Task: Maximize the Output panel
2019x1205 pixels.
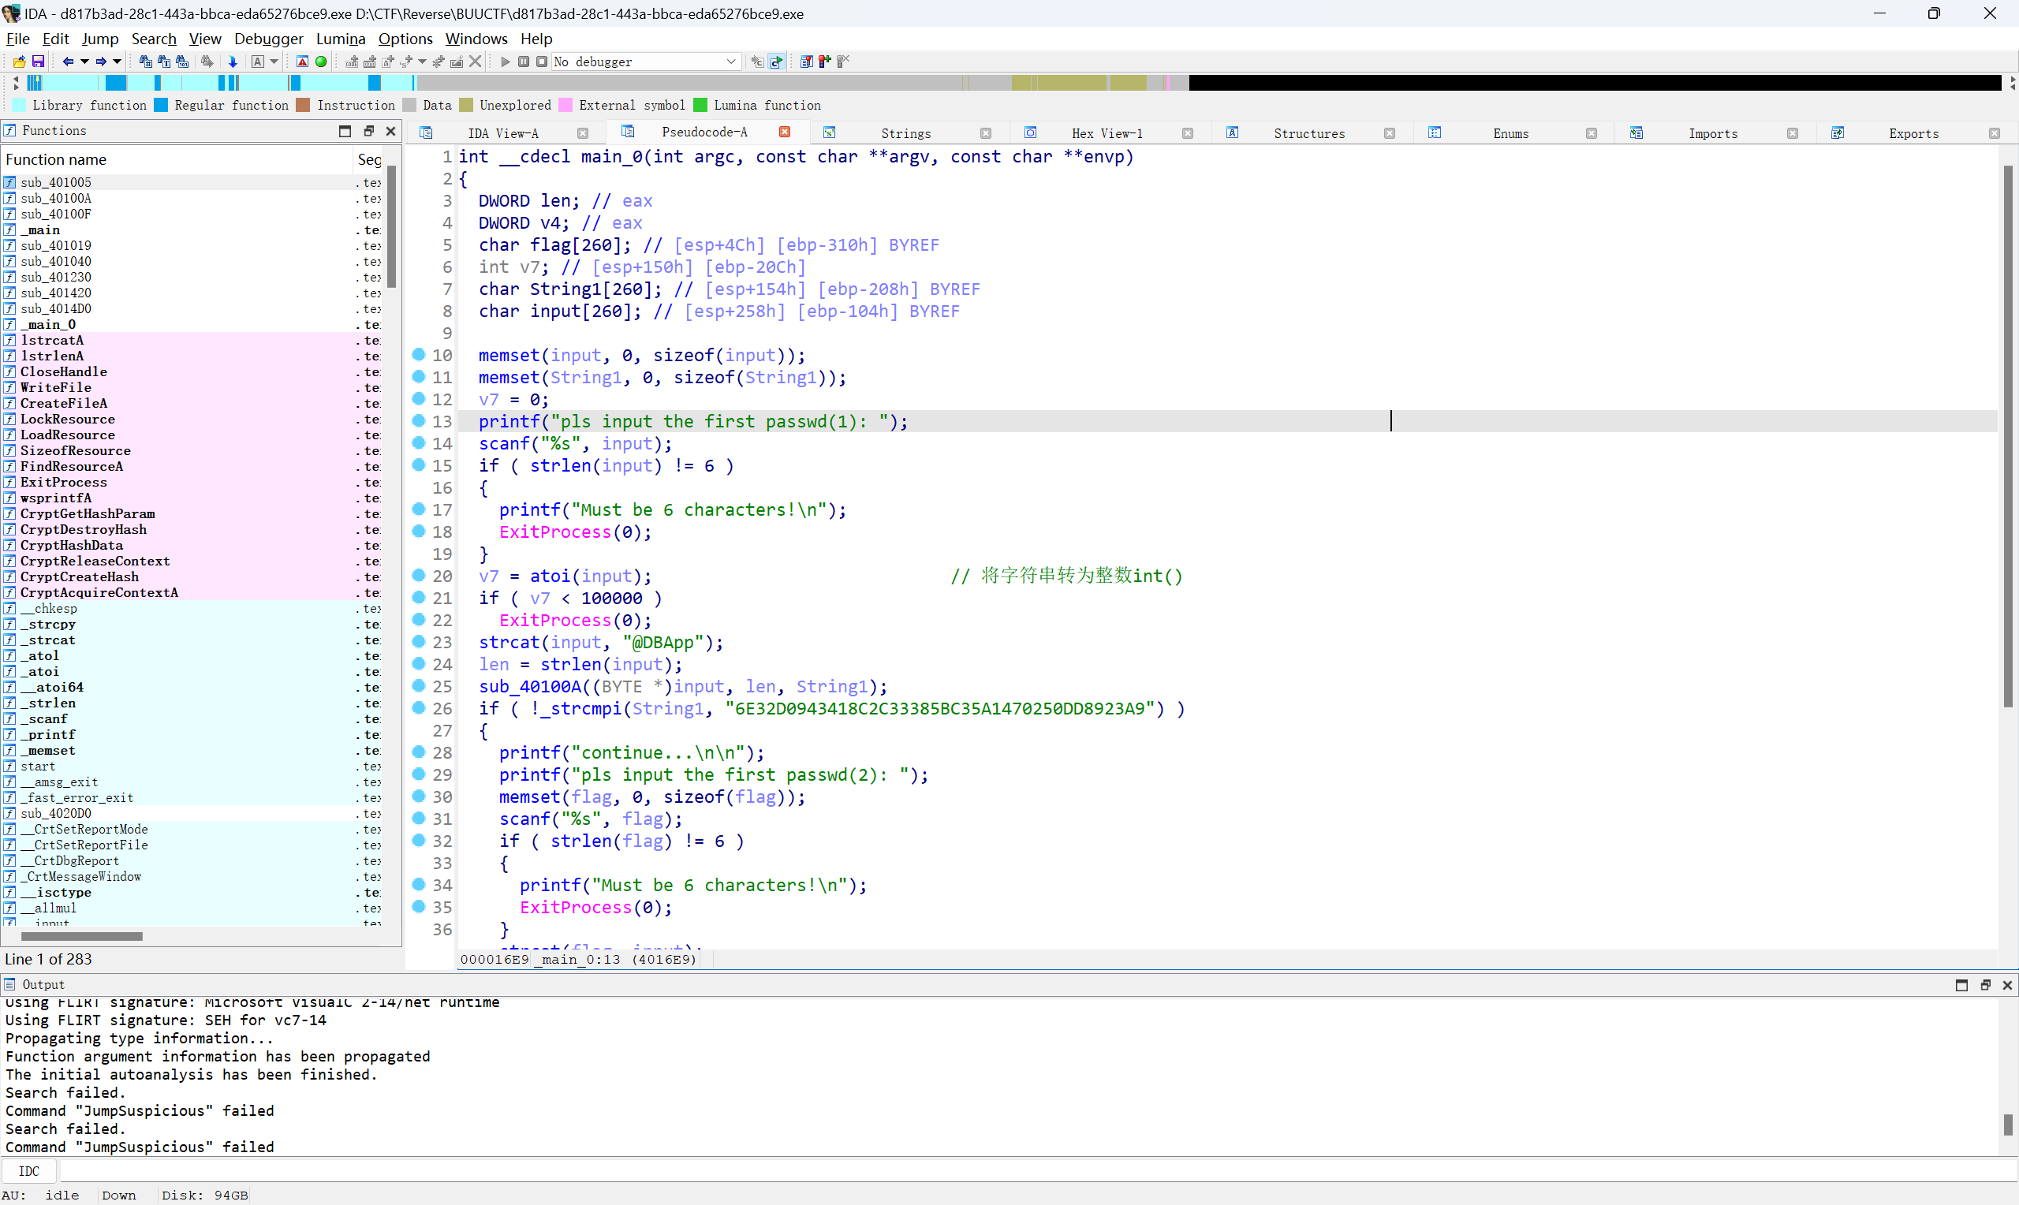Action: point(1961,985)
